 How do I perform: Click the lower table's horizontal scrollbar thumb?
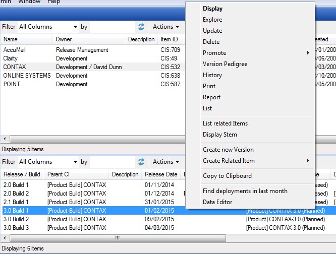point(118,238)
